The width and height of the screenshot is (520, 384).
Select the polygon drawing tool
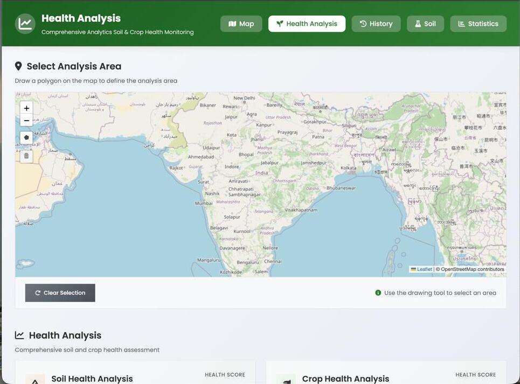coord(26,137)
